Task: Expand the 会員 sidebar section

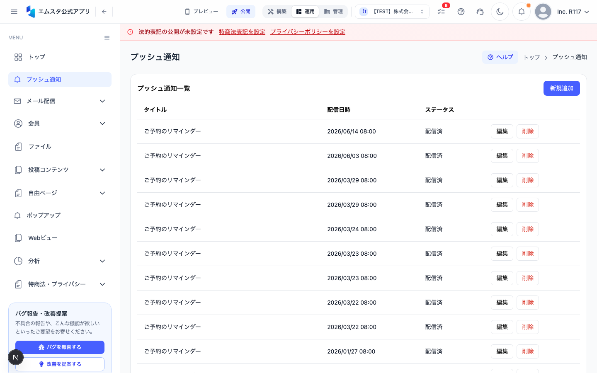Action: [60, 124]
